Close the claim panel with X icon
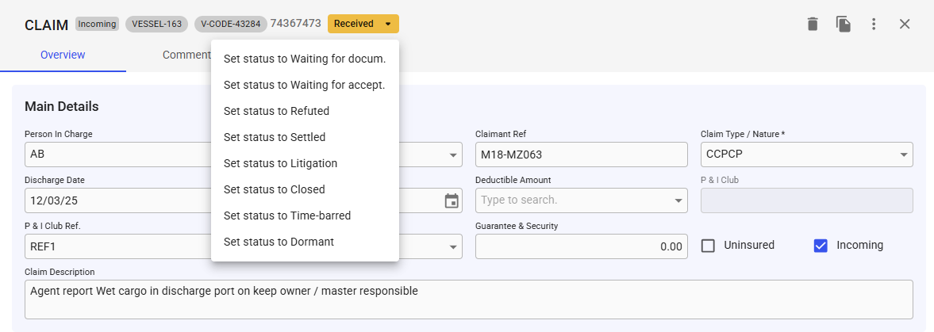Image resolution: width=934 pixels, height=332 pixels. pyautogui.click(x=905, y=24)
